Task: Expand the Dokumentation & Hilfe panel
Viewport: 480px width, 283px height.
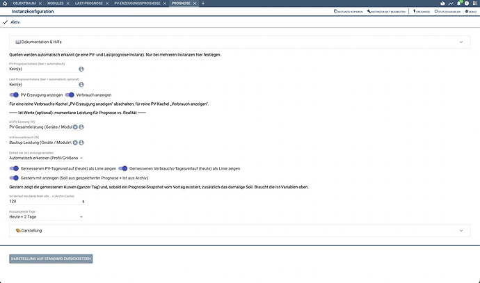Action: click(x=240, y=42)
